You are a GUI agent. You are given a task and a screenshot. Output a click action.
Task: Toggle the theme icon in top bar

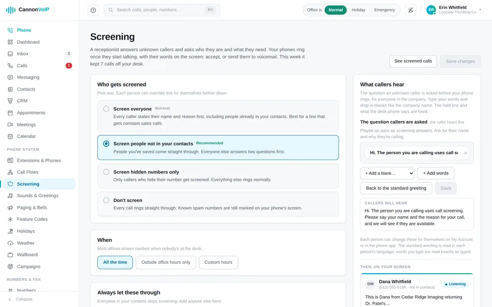tap(411, 10)
